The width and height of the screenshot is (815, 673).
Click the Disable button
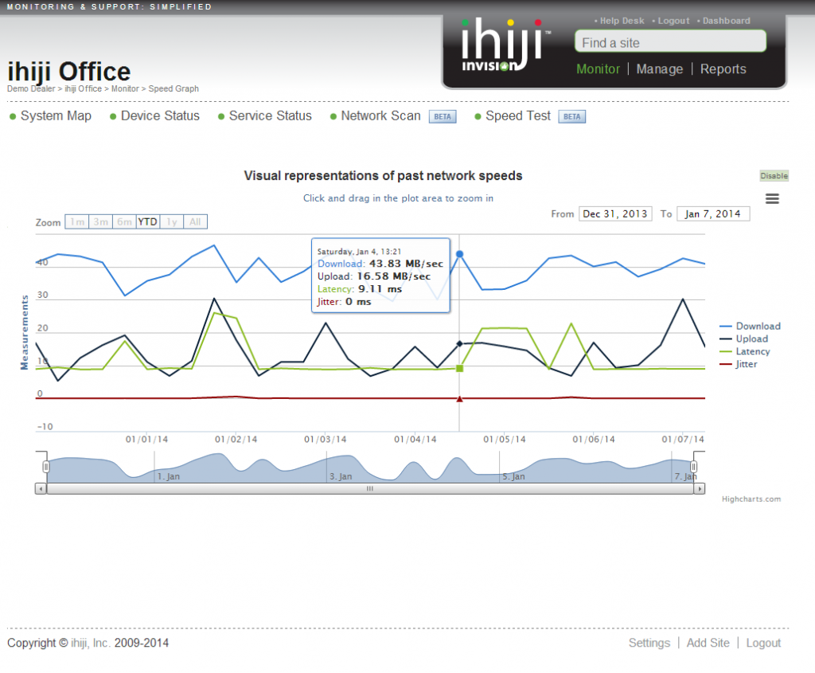(774, 176)
